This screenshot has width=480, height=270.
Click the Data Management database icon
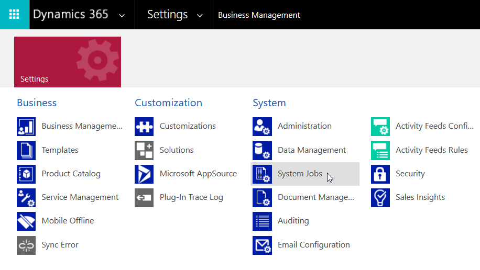coord(262,150)
